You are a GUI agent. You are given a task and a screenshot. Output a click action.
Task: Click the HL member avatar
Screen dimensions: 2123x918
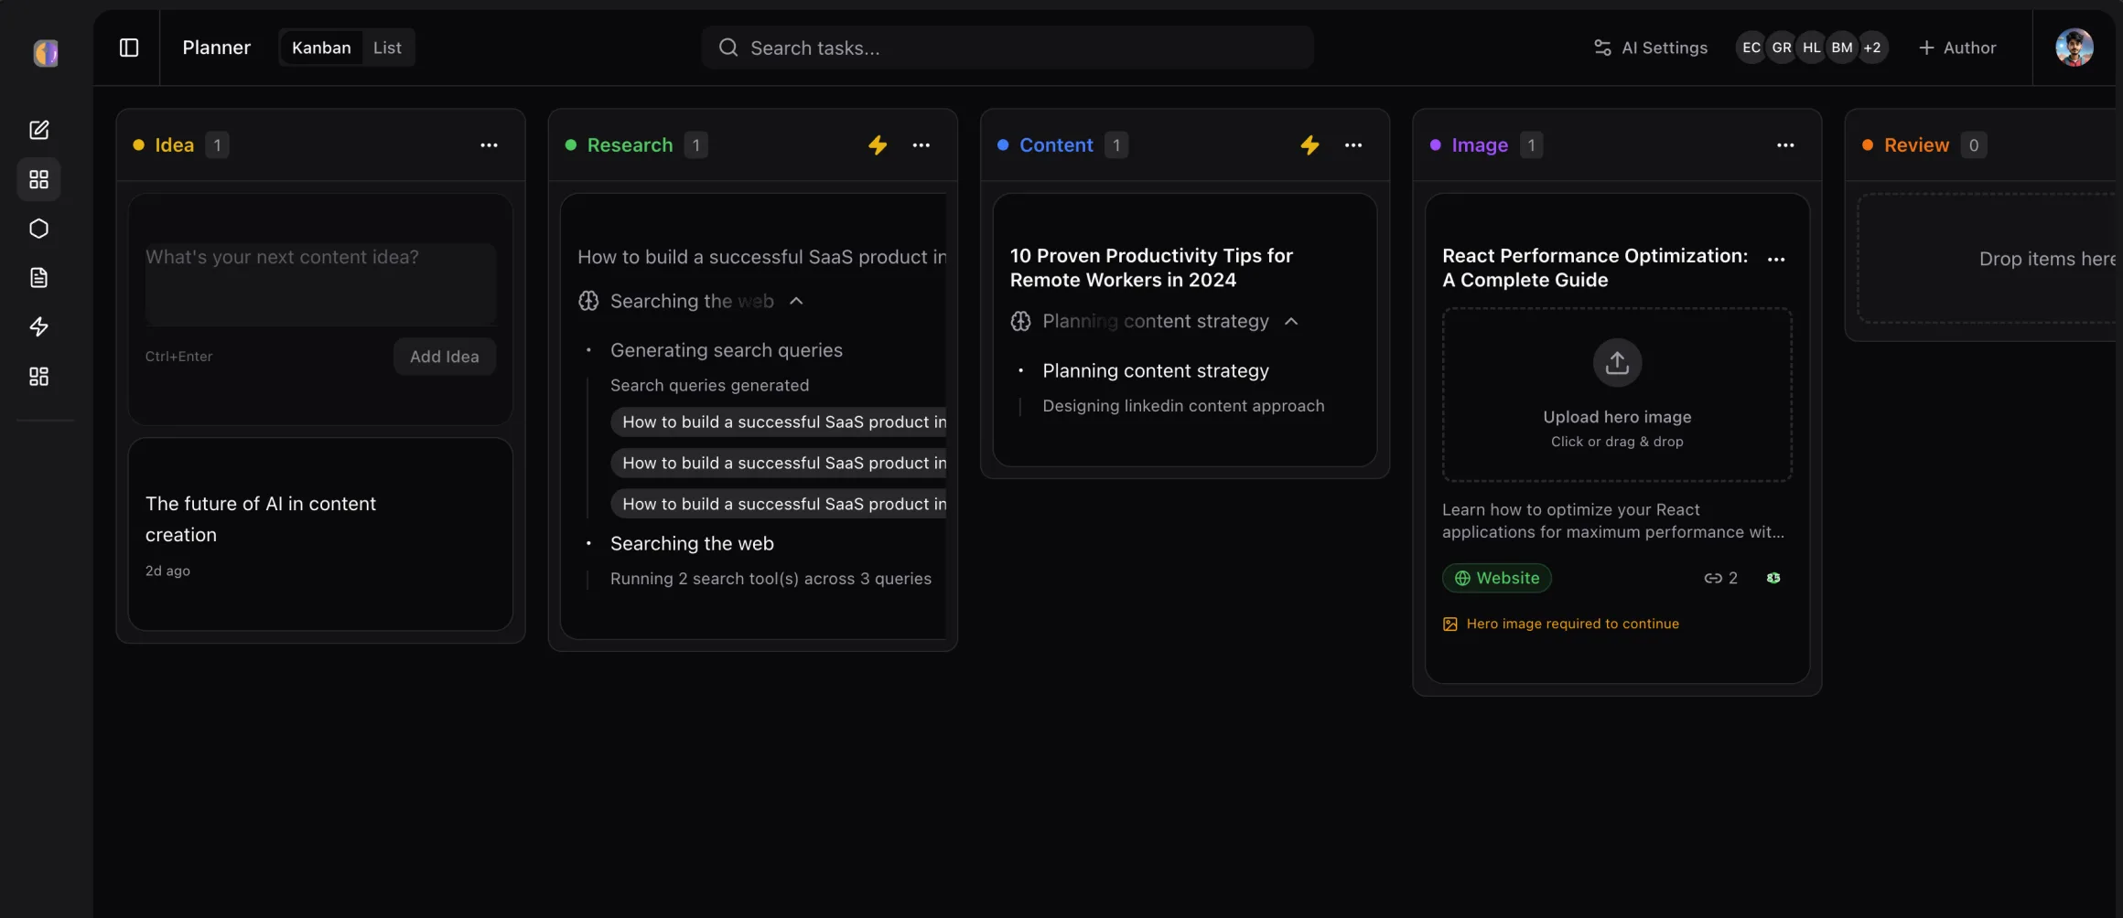[x=1811, y=48]
